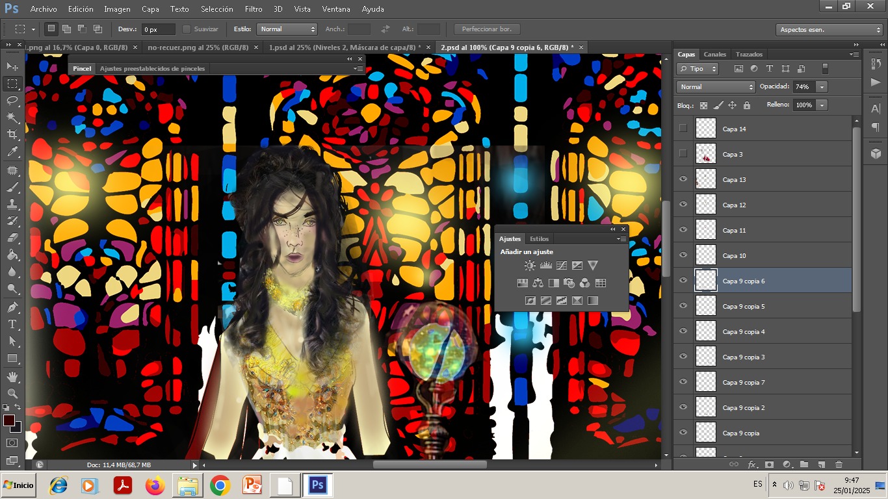Lock transparent pixels of layer
The height and width of the screenshot is (499, 888).
tap(703, 105)
